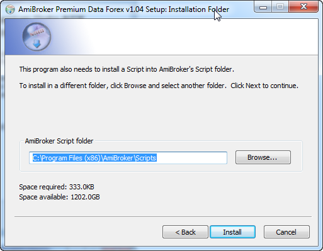Viewport: 323px width, 251px height.
Task: Open the Browse... folder picker
Action: pyautogui.click(x=263, y=157)
